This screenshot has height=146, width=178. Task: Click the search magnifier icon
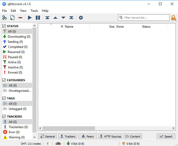tap(121, 17)
